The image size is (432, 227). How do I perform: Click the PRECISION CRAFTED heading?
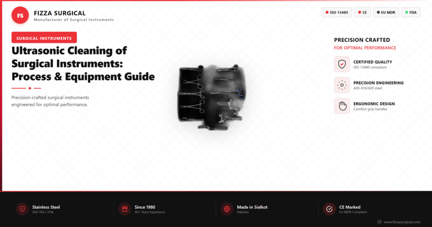(x=362, y=40)
